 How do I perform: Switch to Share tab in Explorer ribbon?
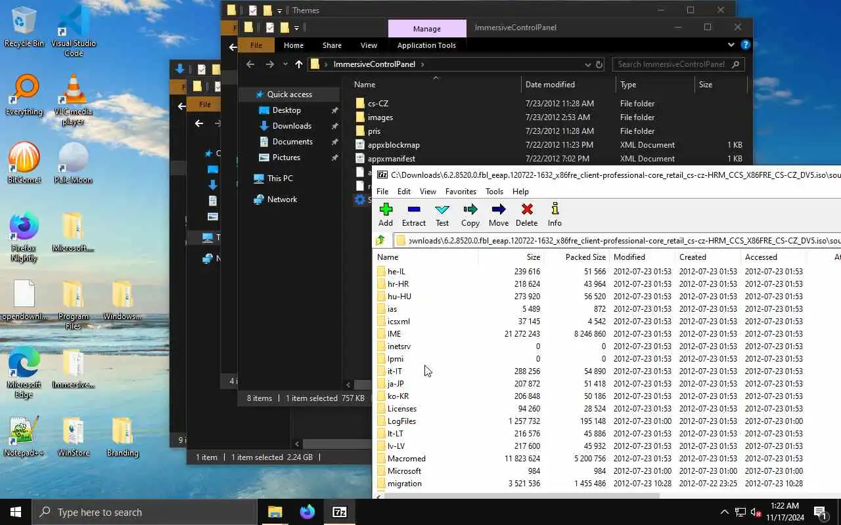point(332,45)
